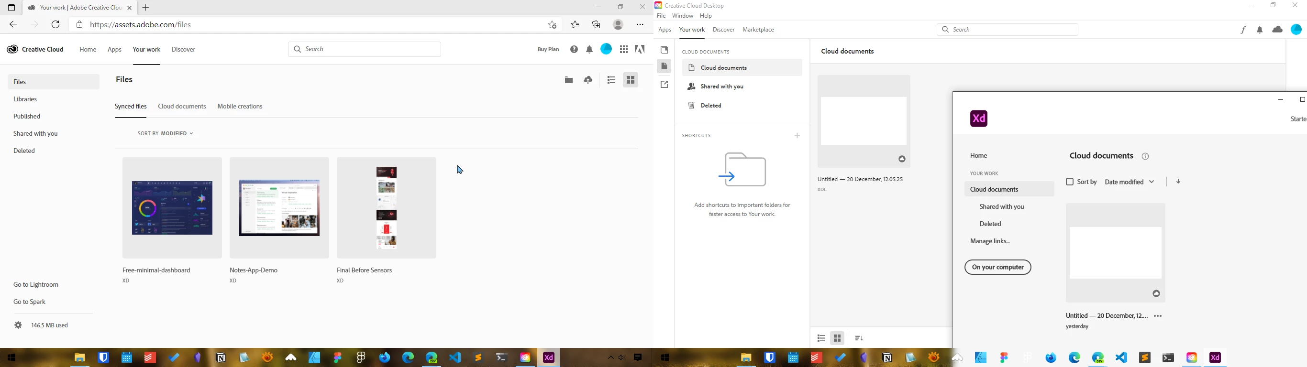The width and height of the screenshot is (1307, 367).
Task: Open the Mobile creations tab
Action: (x=240, y=107)
